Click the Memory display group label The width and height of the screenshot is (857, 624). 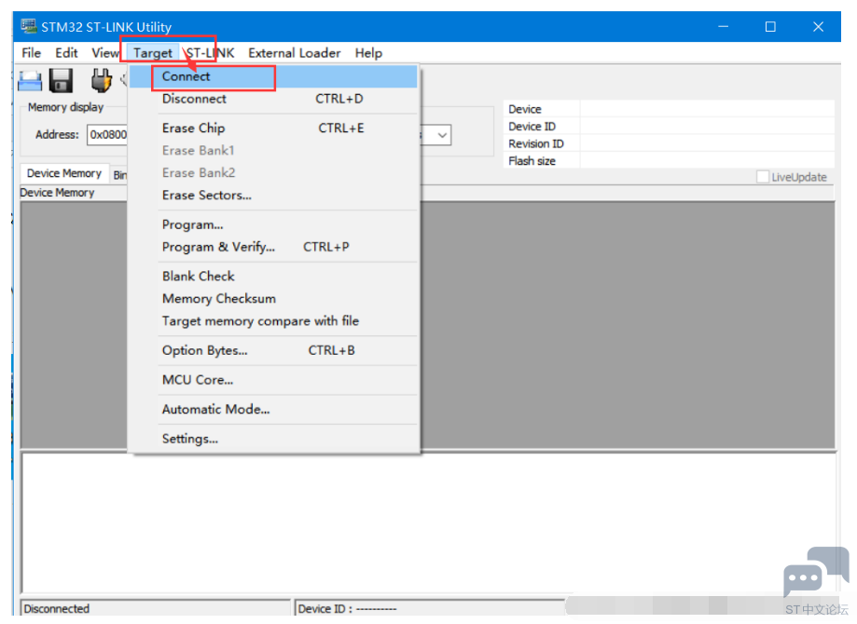coord(65,107)
